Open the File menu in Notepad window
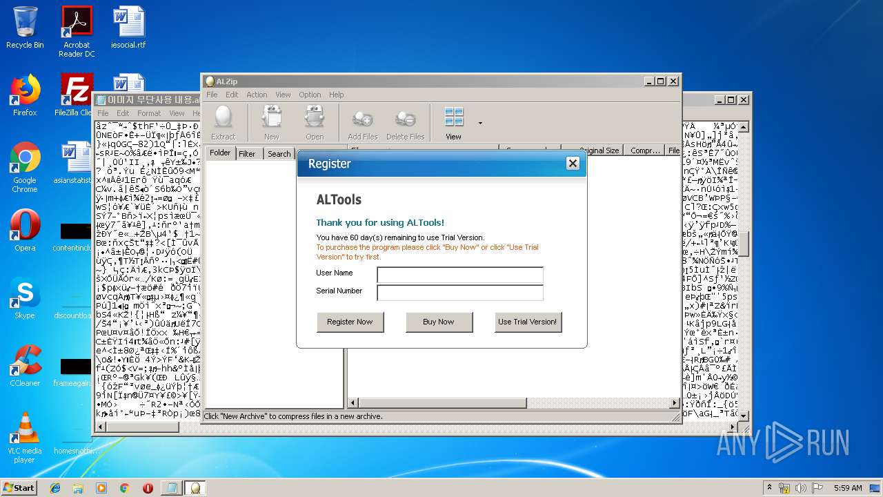Screen dimensions: 883x497 pyautogui.click(x=103, y=113)
